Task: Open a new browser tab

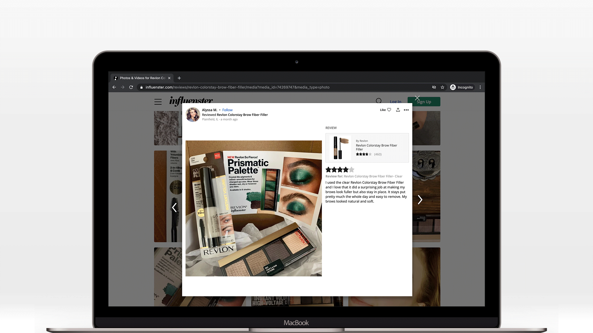Action: coord(179,78)
